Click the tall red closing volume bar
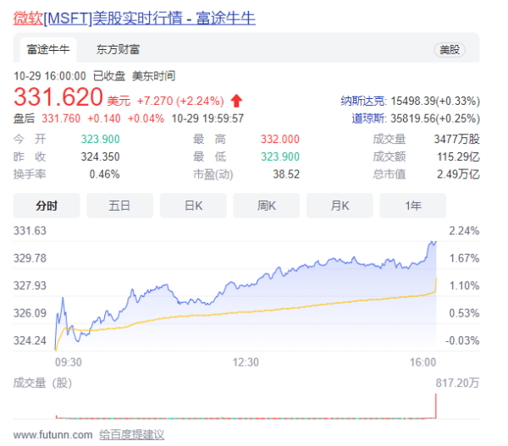This screenshot has width=508, height=446. pyautogui.click(x=436, y=406)
